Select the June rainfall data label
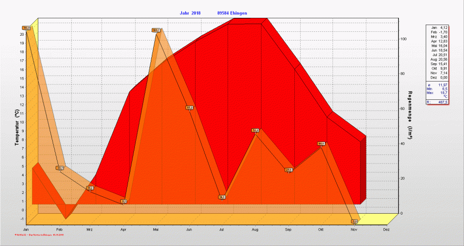The width and height of the screenshot is (464, 246). (189, 108)
